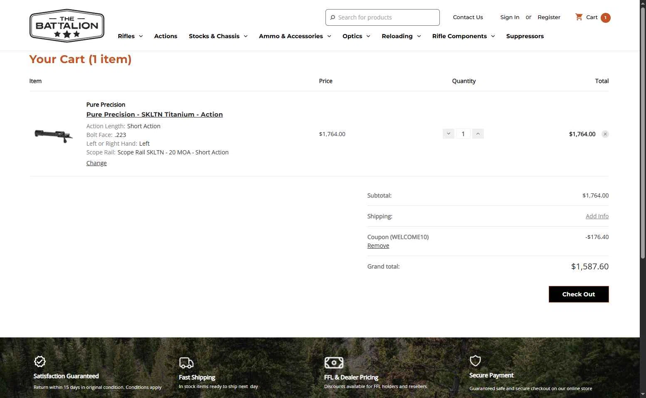Expand the Optics dropdown chevron
The image size is (646, 398).
[368, 37]
